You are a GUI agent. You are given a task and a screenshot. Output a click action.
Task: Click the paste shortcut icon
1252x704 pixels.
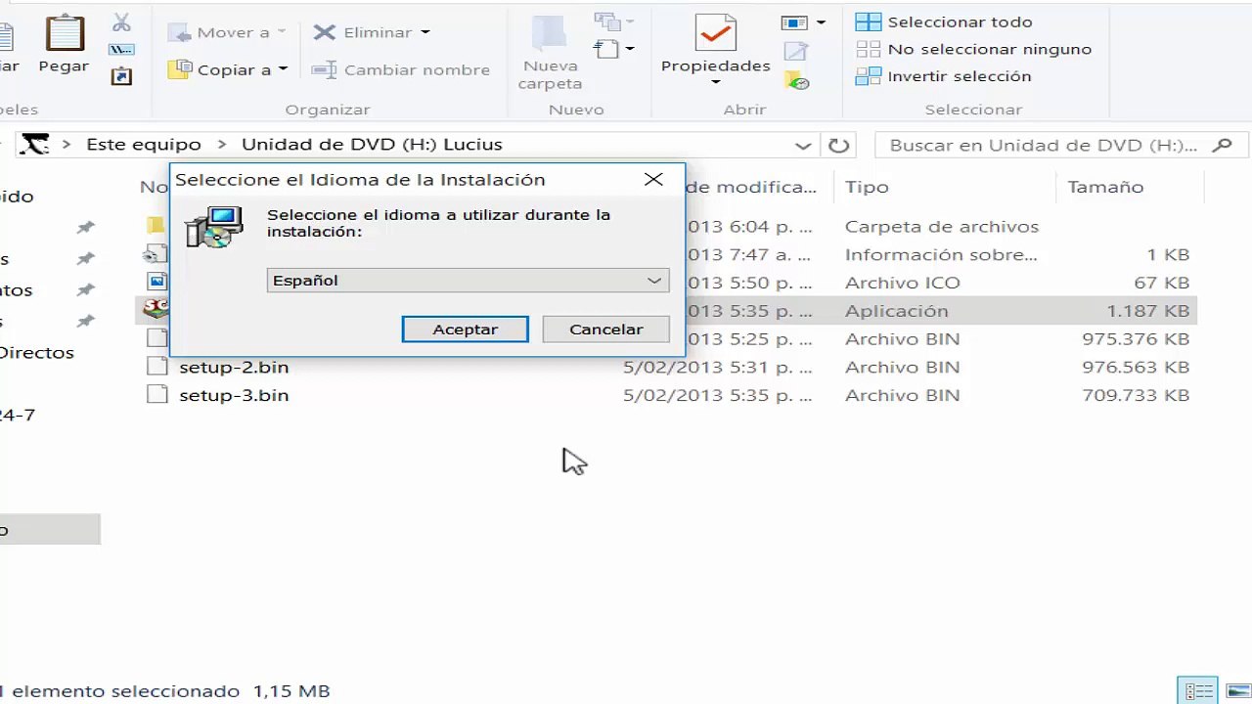click(121, 75)
